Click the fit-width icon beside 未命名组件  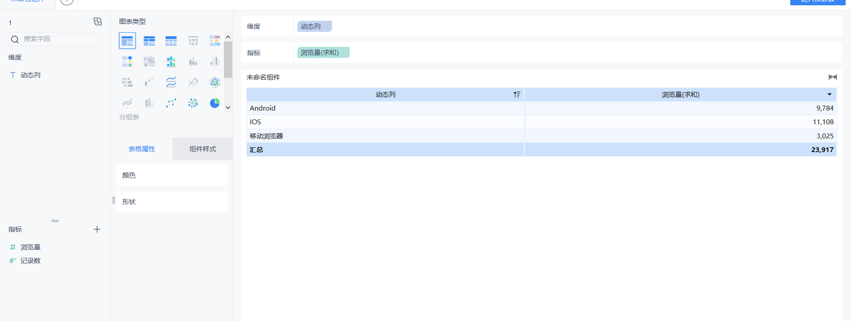832,77
